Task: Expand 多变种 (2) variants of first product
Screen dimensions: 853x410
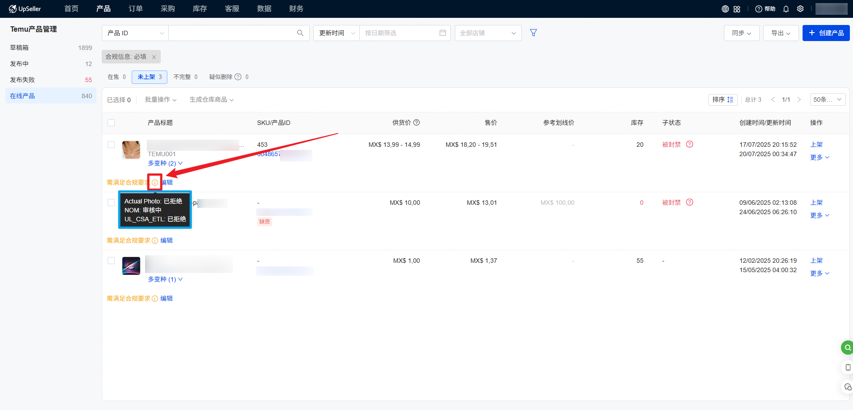Action: coord(165,163)
